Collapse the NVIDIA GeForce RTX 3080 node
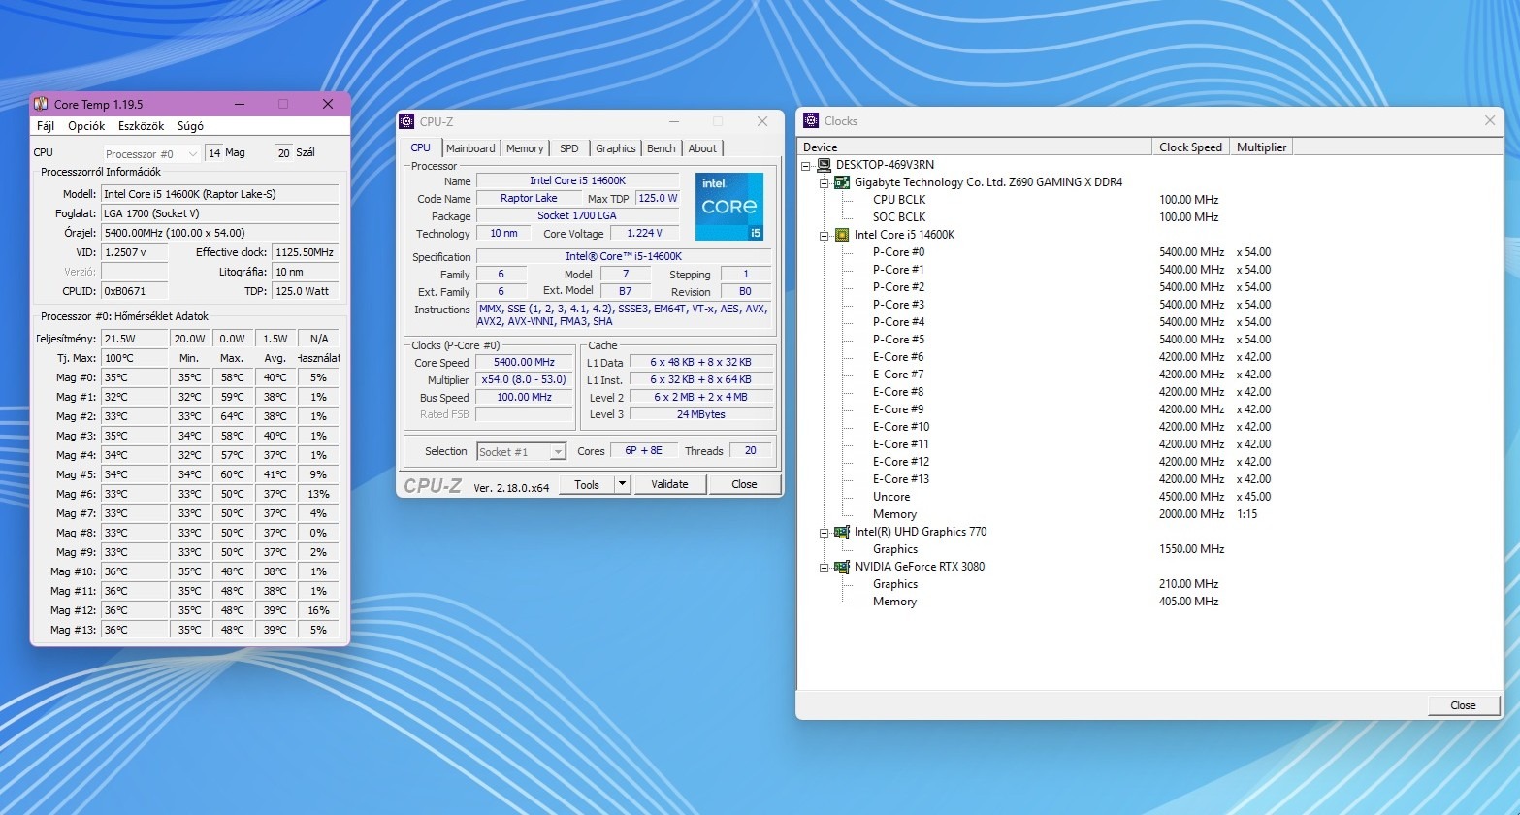 coord(825,567)
